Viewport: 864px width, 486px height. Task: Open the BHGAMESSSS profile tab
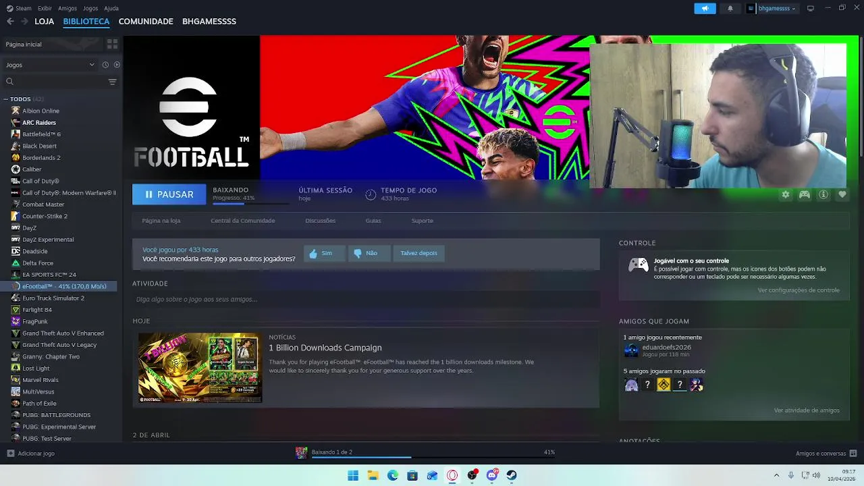click(x=209, y=21)
